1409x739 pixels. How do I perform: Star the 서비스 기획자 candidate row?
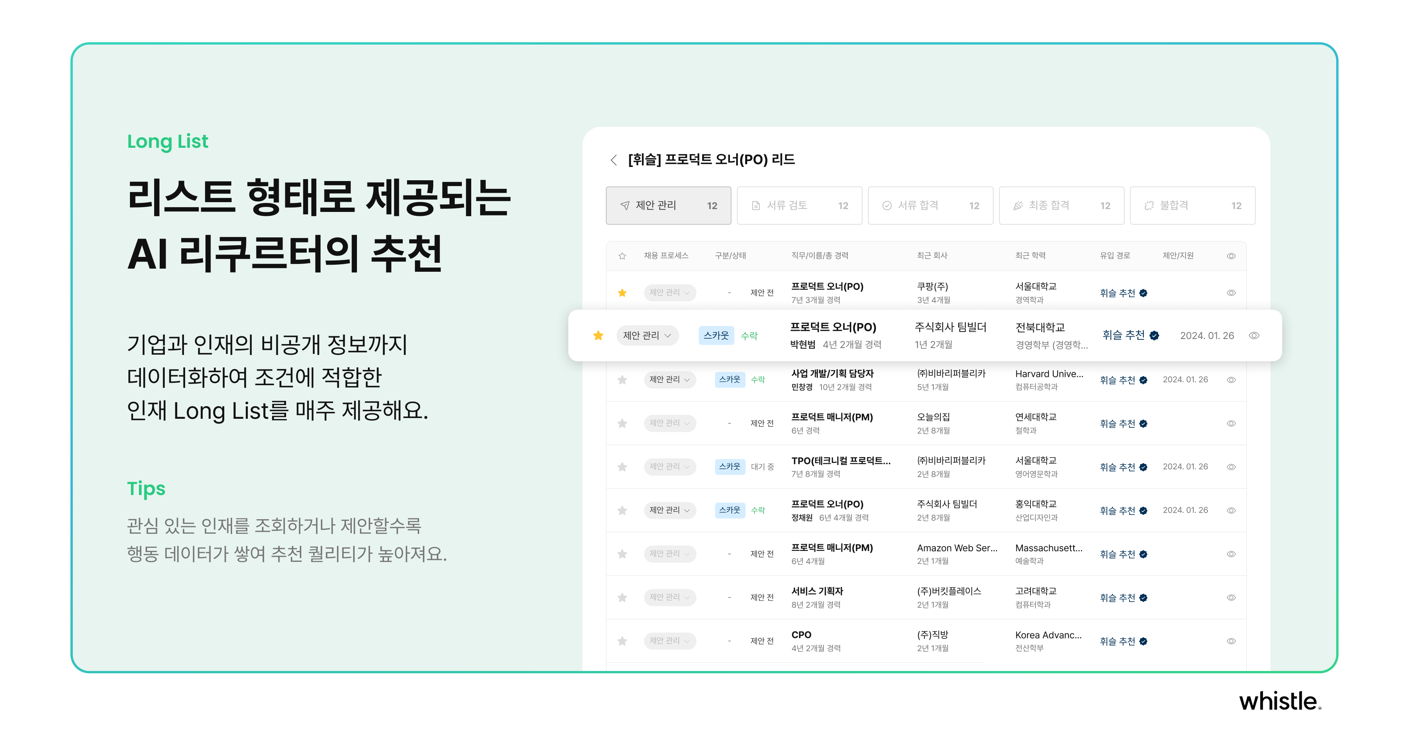click(622, 597)
